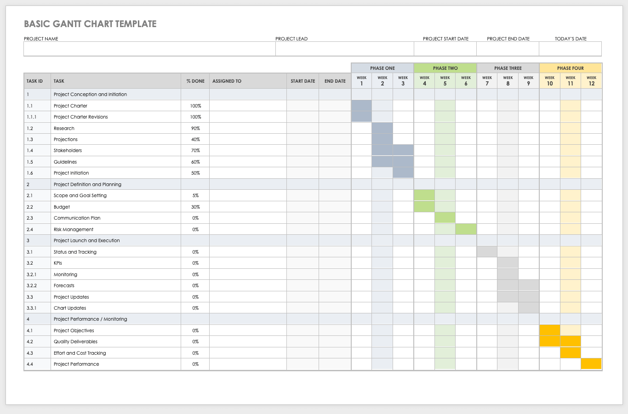Click the % DONE column header
Viewport: 628px width, 414px height.
tap(194, 80)
